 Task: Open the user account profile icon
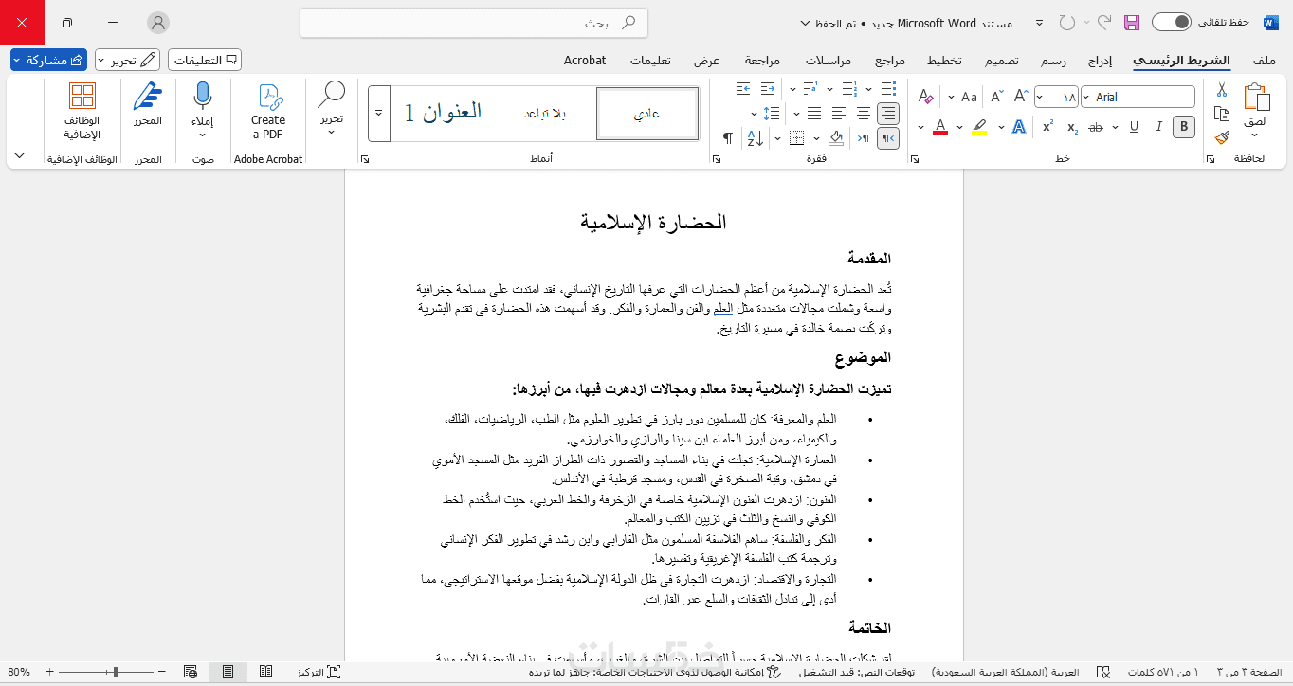coord(159,23)
